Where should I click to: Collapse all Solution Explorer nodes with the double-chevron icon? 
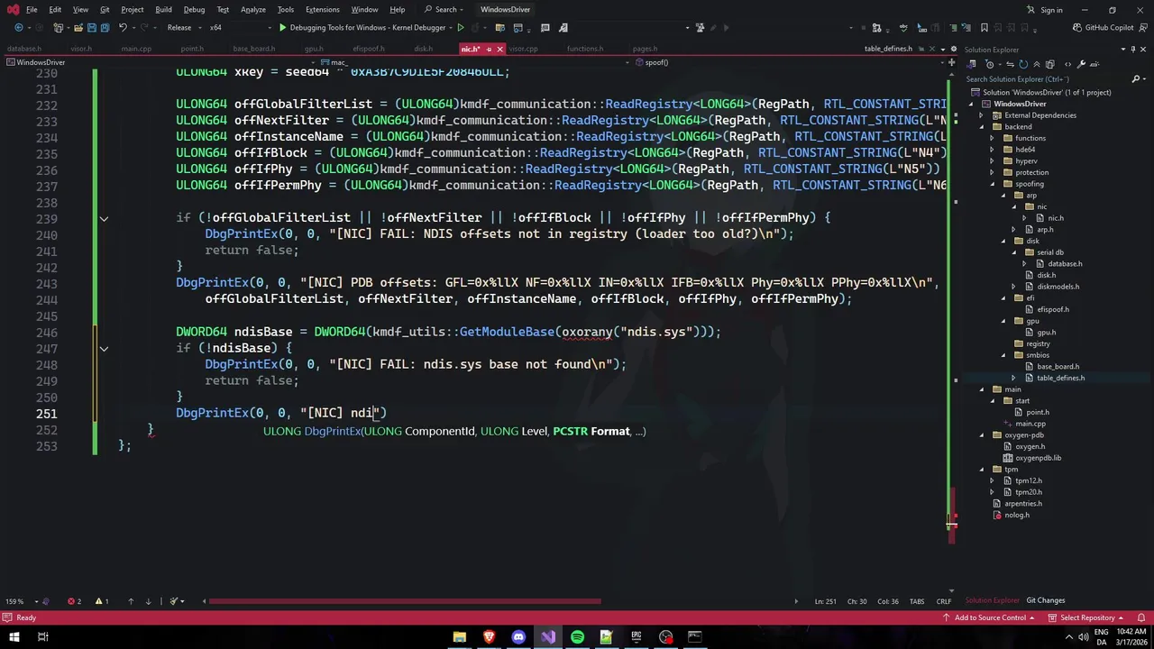click(x=1037, y=65)
